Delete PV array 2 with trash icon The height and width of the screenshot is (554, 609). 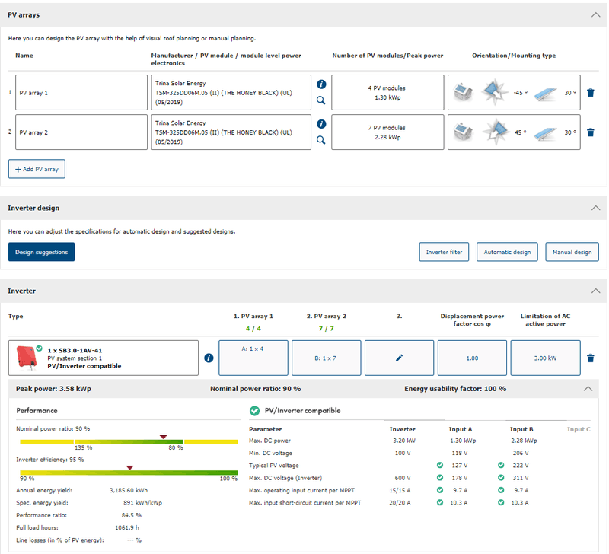click(591, 132)
